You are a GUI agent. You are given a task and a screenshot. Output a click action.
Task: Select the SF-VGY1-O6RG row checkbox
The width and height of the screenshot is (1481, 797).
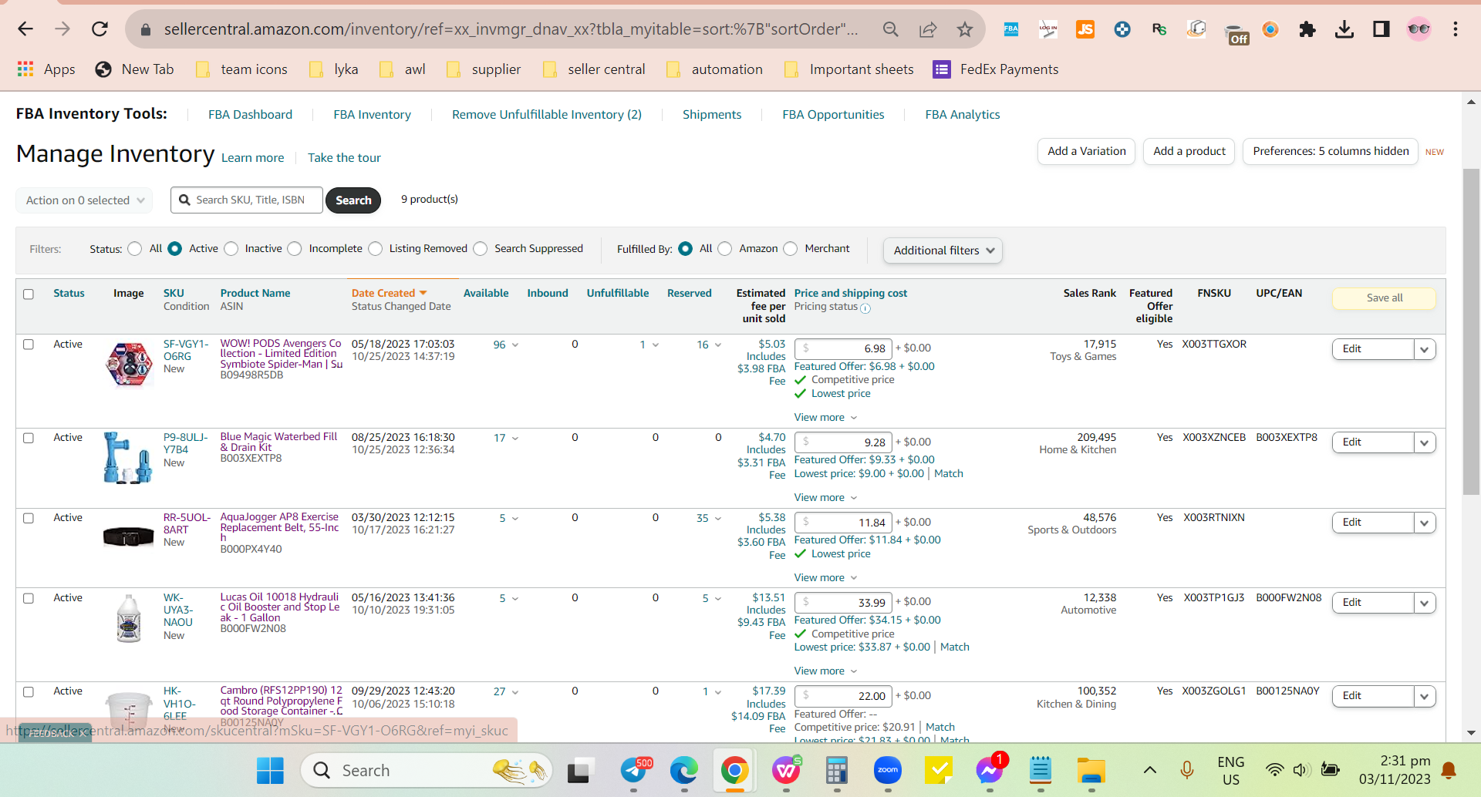pos(29,345)
